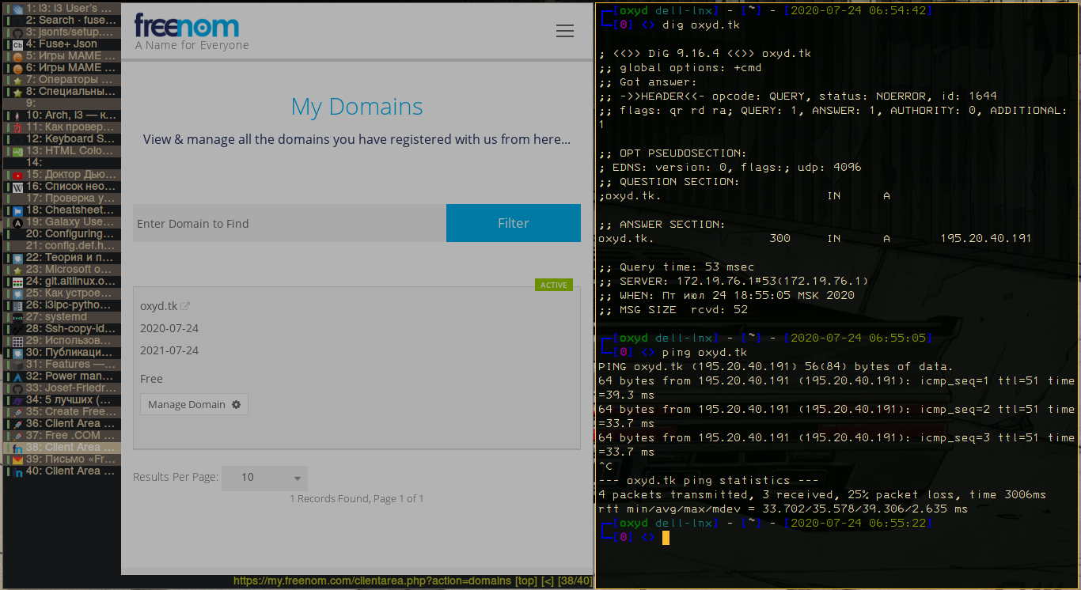Switch to tab 13 HTML Colo
1081x590 pixels.
tap(62, 151)
